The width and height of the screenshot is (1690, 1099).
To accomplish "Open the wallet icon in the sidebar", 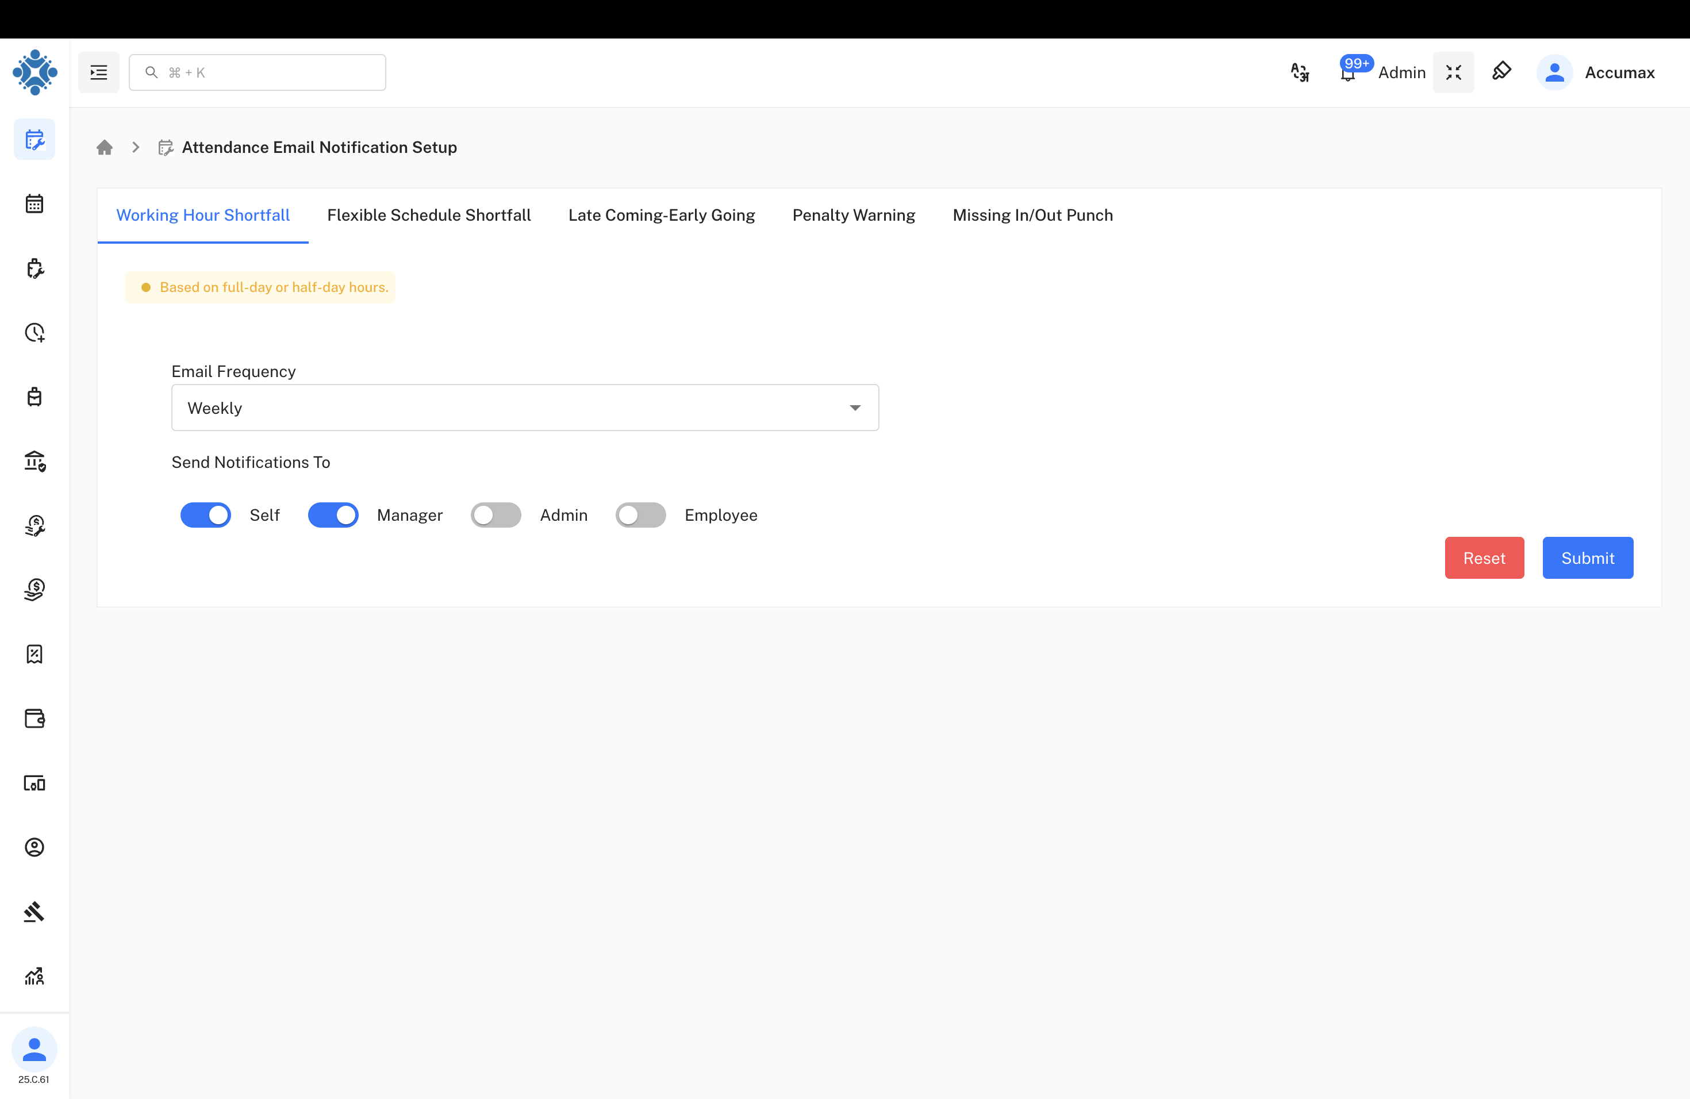I will (x=34, y=718).
